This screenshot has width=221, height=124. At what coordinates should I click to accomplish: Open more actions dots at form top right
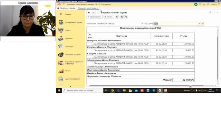coord(214,12)
